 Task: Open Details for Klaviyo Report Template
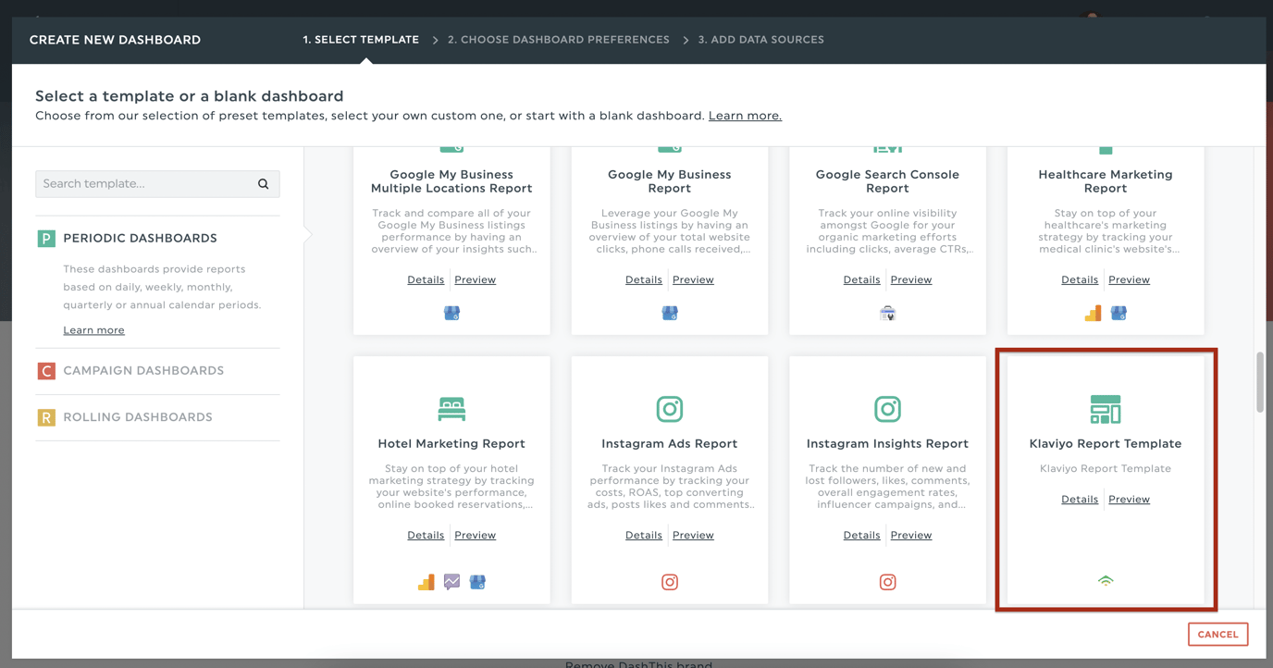tap(1079, 499)
